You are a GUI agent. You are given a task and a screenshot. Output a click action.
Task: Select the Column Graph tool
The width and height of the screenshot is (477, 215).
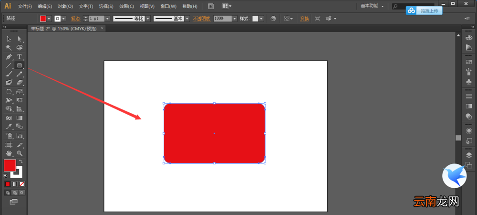[20, 136]
